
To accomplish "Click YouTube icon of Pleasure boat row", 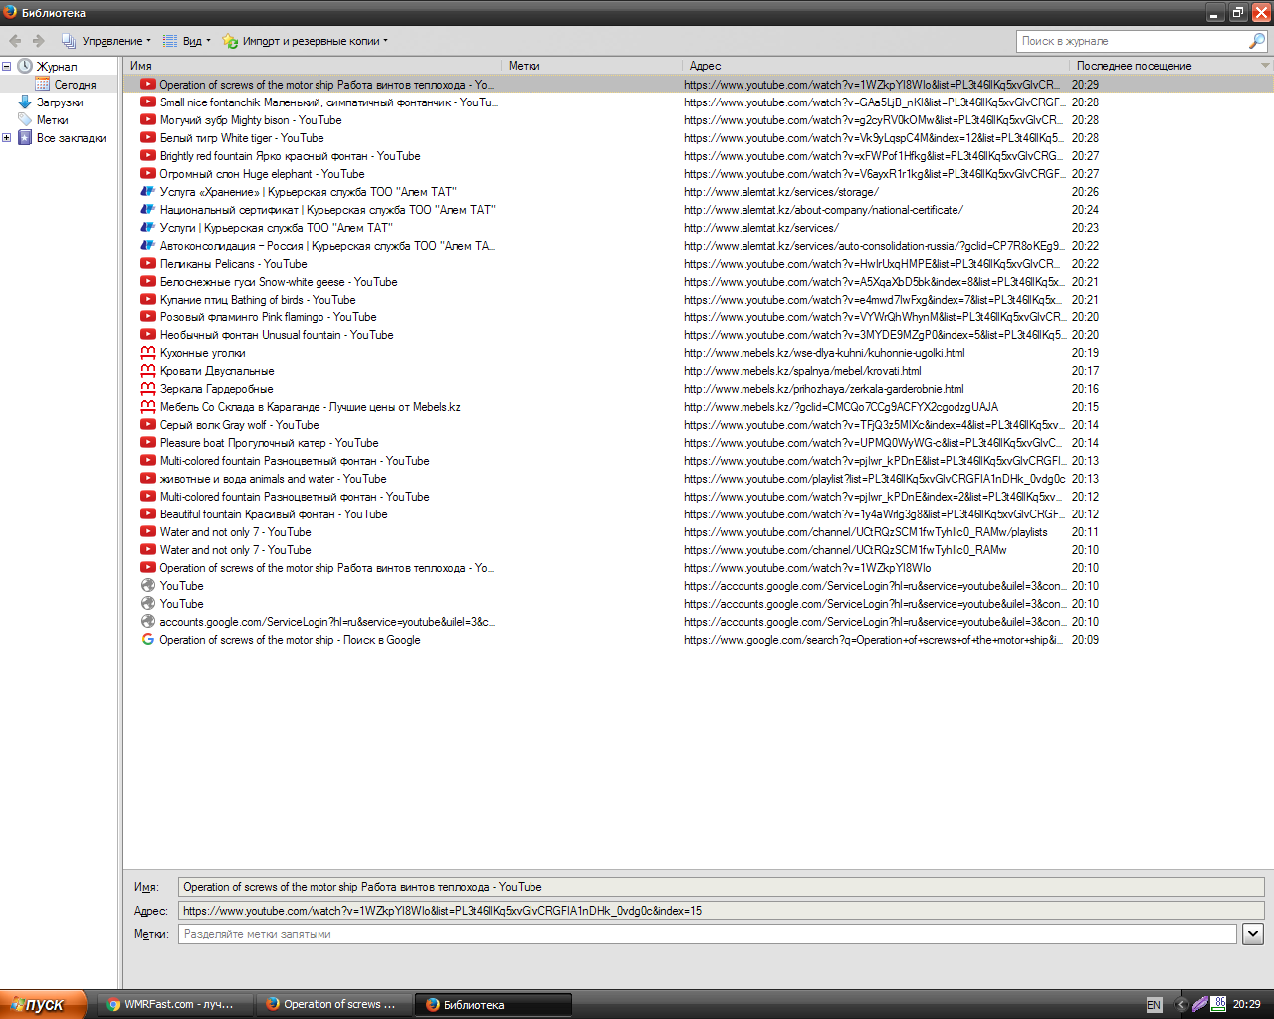I will 148,443.
